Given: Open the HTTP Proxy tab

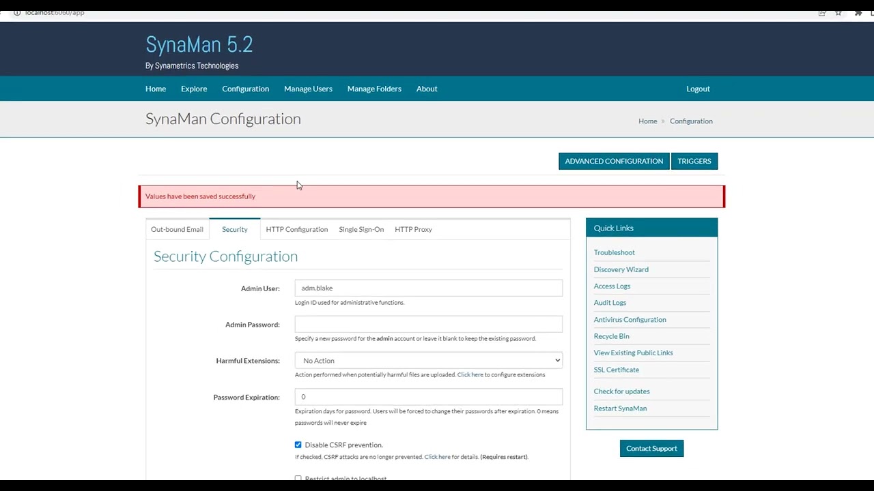Looking at the screenshot, I should pos(413,229).
